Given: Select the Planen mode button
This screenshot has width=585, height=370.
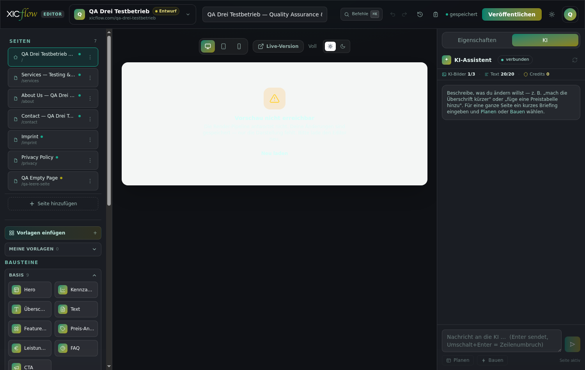Looking at the screenshot, I should coord(458,360).
